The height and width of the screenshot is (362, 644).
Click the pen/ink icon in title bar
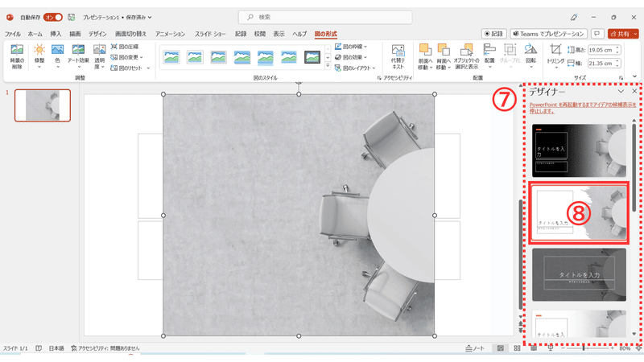point(574,17)
